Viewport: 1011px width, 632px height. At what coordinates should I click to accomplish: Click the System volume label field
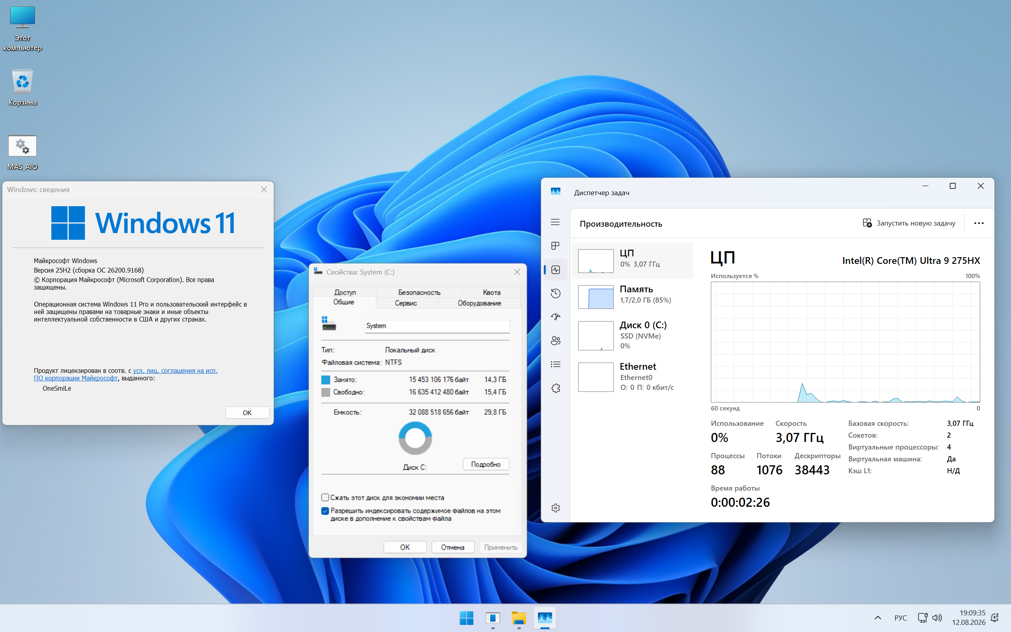(437, 326)
